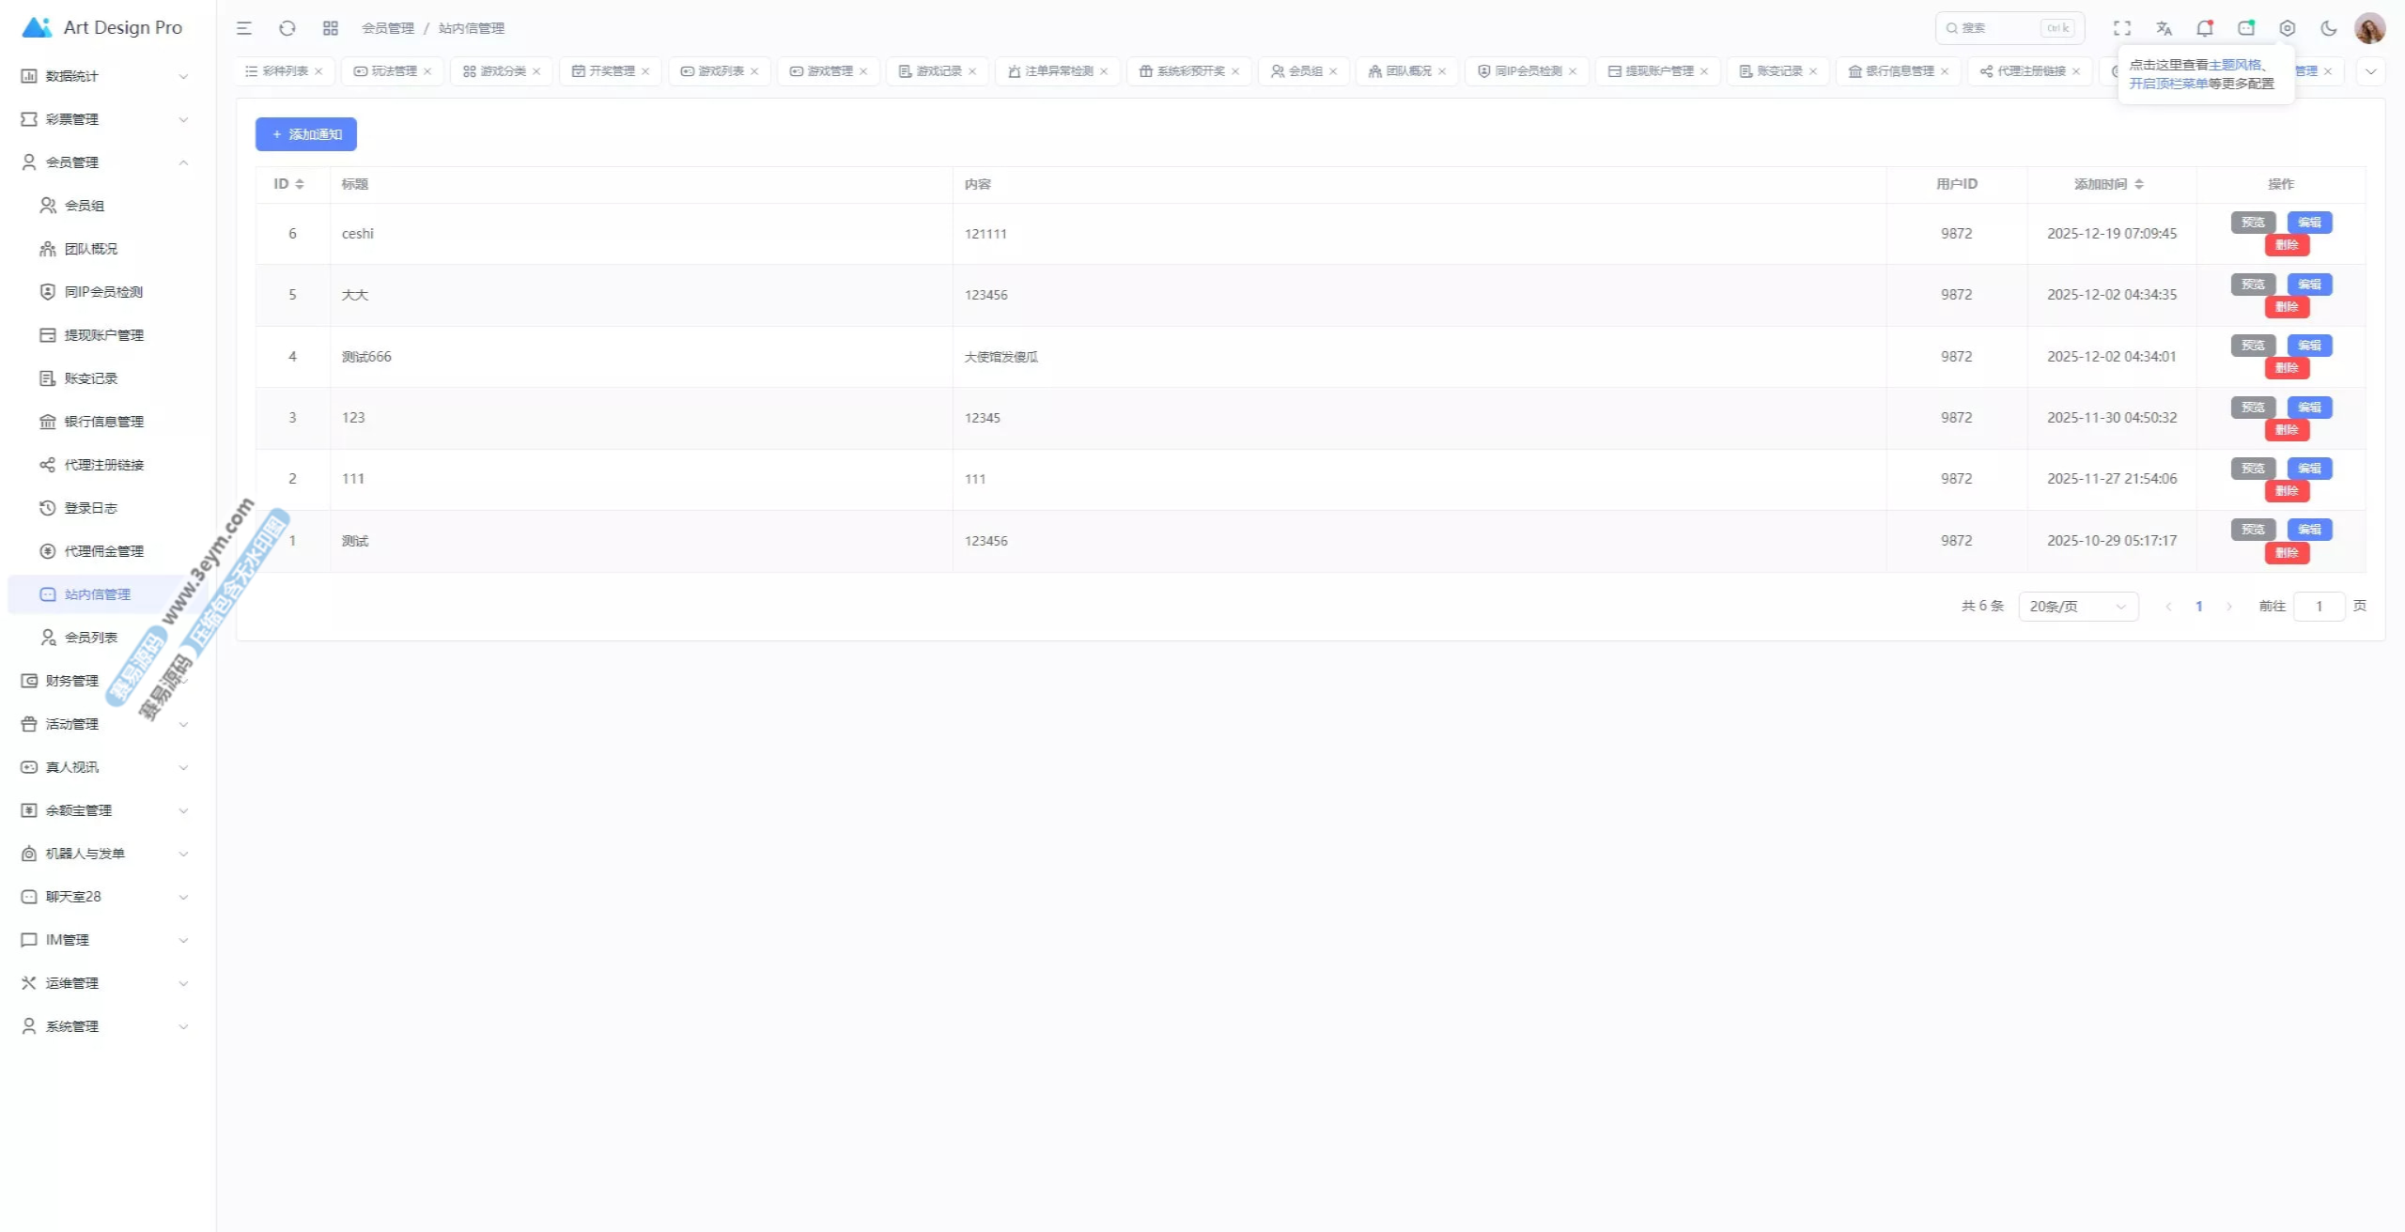Open the notifications bell
Viewport: 2405px width, 1232px height.
click(2204, 28)
